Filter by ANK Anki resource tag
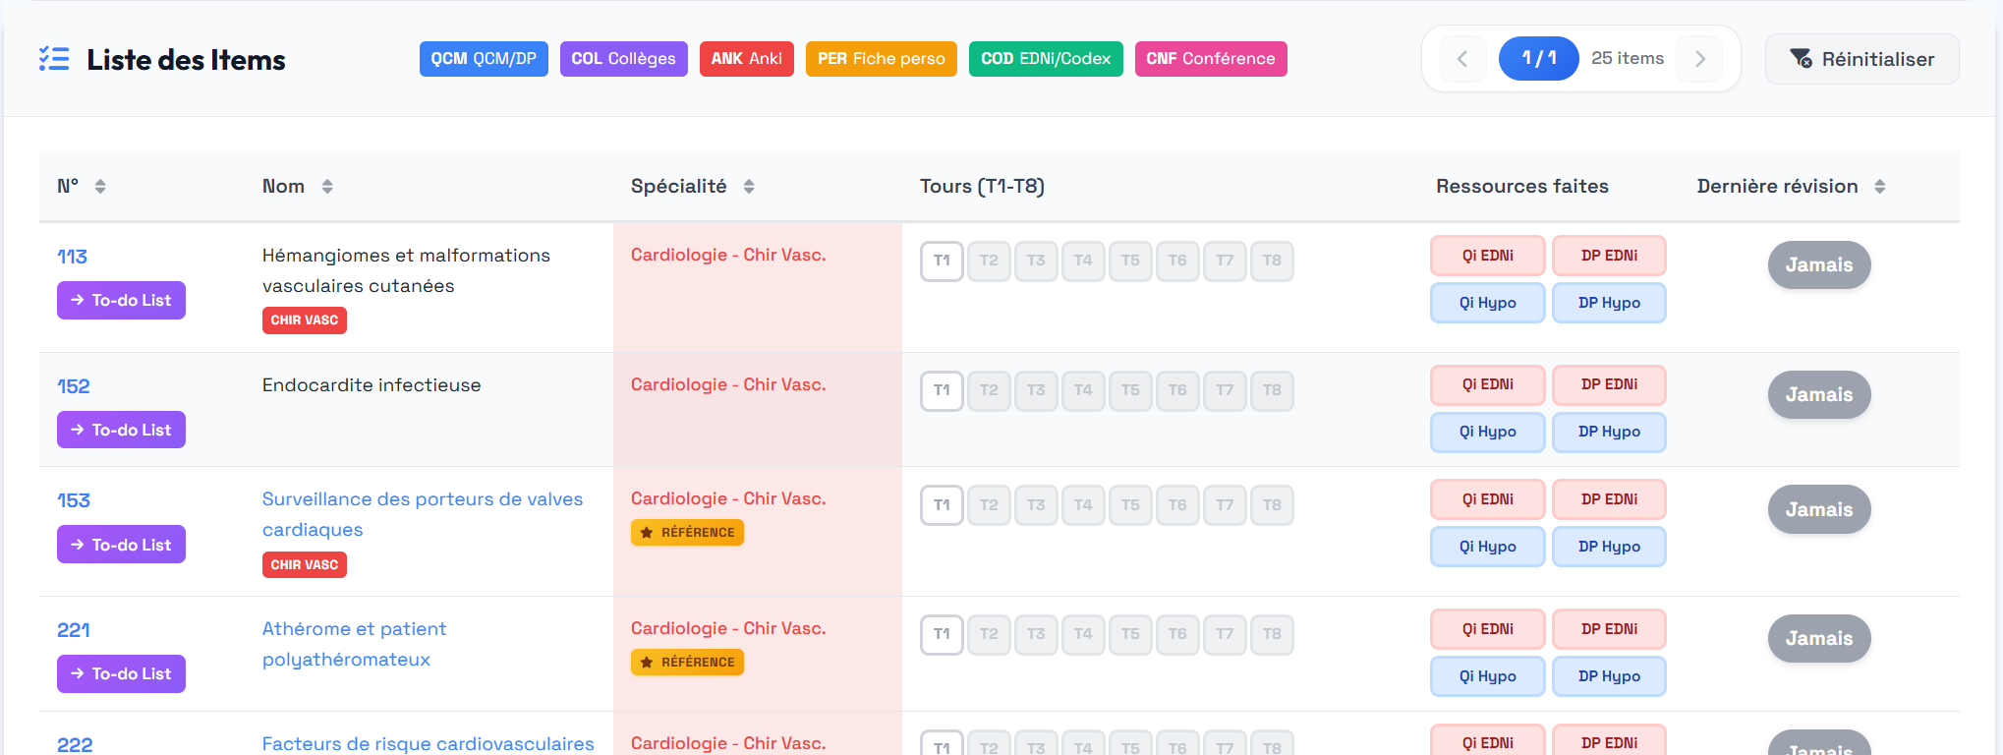The height and width of the screenshot is (755, 2003). (746, 59)
